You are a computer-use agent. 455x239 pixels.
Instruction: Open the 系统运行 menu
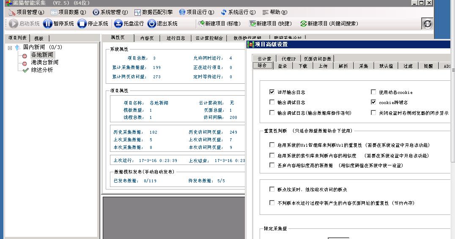click(x=238, y=12)
